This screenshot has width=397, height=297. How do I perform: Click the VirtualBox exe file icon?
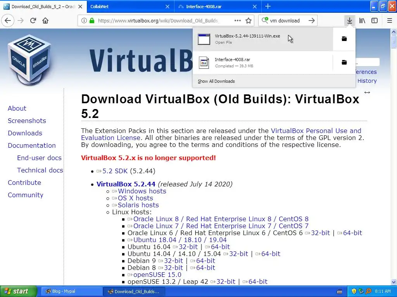click(x=204, y=39)
